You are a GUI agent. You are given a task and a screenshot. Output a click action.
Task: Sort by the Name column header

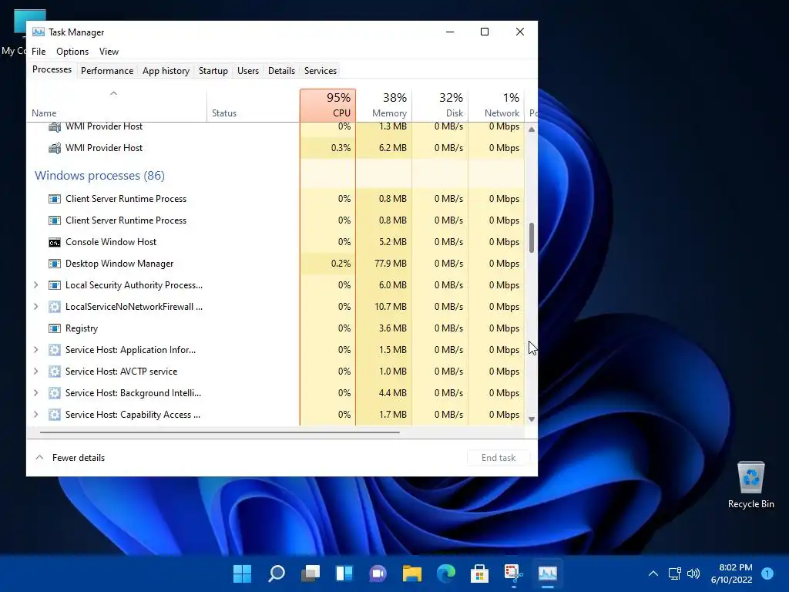(117, 105)
